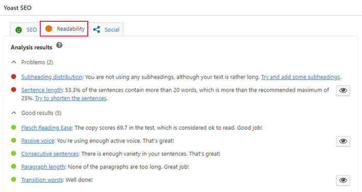The width and height of the screenshot is (362, 192).
Task: Toggle eye highlight for Sentence length
Action: pos(343,90)
